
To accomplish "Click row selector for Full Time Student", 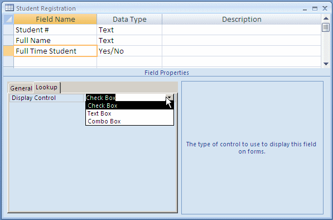I will (8, 51).
